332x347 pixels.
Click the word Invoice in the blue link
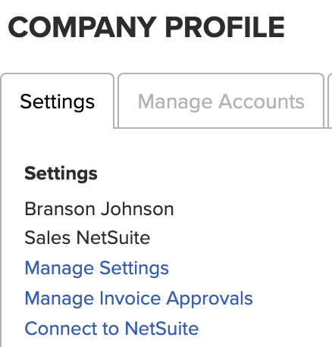pos(130,299)
